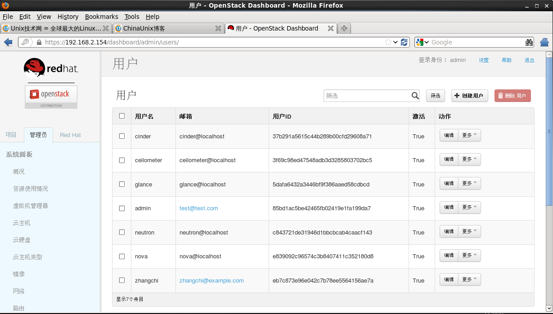Switch to the 管理员 sidebar tab
Image resolution: width=553 pixels, height=314 pixels.
point(39,135)
